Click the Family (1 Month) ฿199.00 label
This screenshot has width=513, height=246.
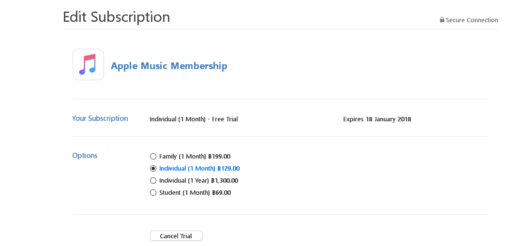(x=195, y=157)
